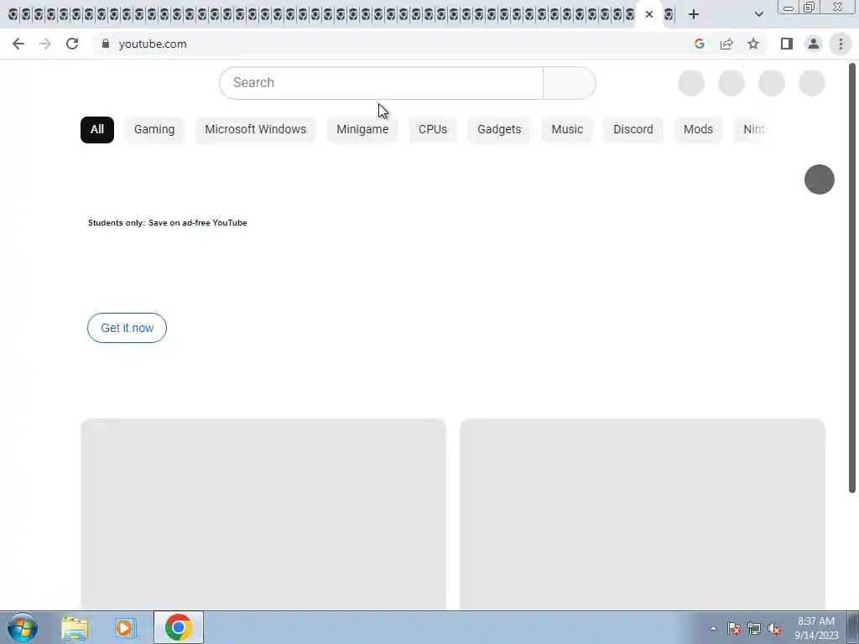The height and width of the screenshot is (644, 859).
Task: Select the CPUs filter chip
Action: 433,130
